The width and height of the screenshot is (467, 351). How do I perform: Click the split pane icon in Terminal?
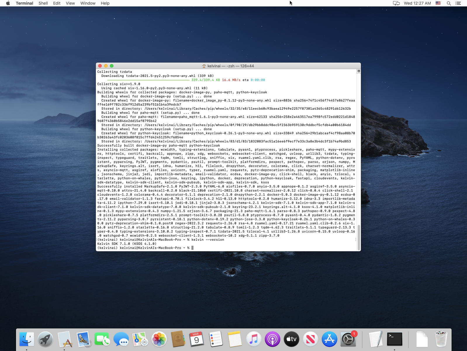pyautogui.click(x=359, y=71)
